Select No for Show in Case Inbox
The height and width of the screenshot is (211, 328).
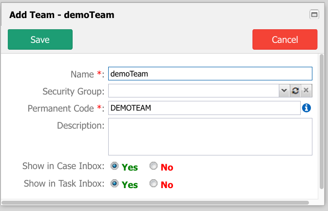click(154, 166)
